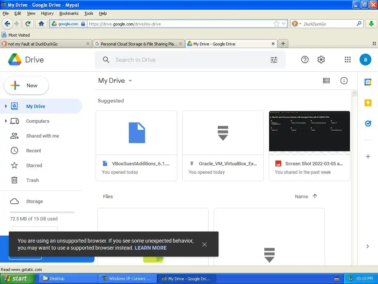Open a new browser tab
Viewport: 378px width, 284px height.
[283, 44]
